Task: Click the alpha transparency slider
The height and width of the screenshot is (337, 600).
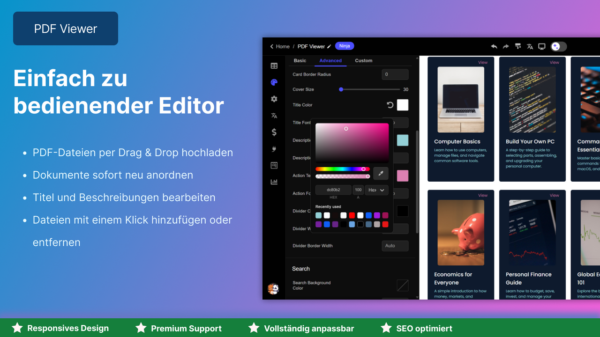Action: (343, 176)
